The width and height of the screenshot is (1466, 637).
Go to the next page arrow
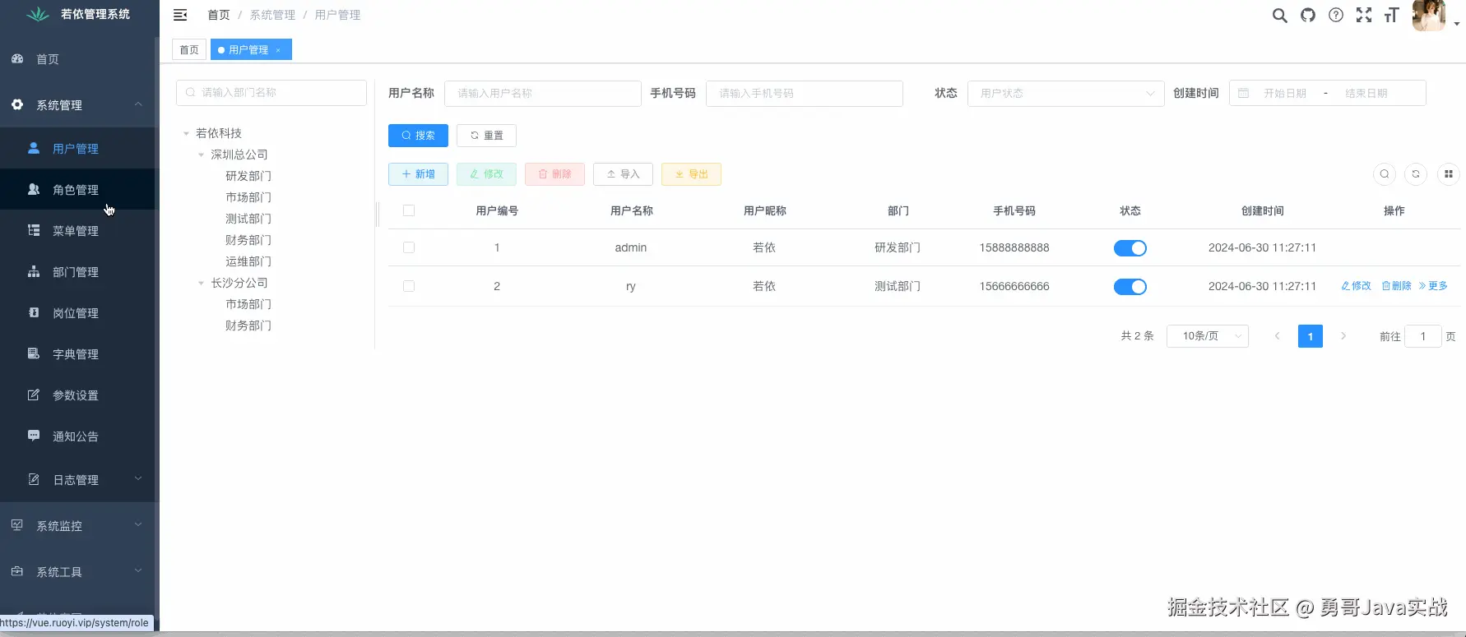[x=1343, y=336]
